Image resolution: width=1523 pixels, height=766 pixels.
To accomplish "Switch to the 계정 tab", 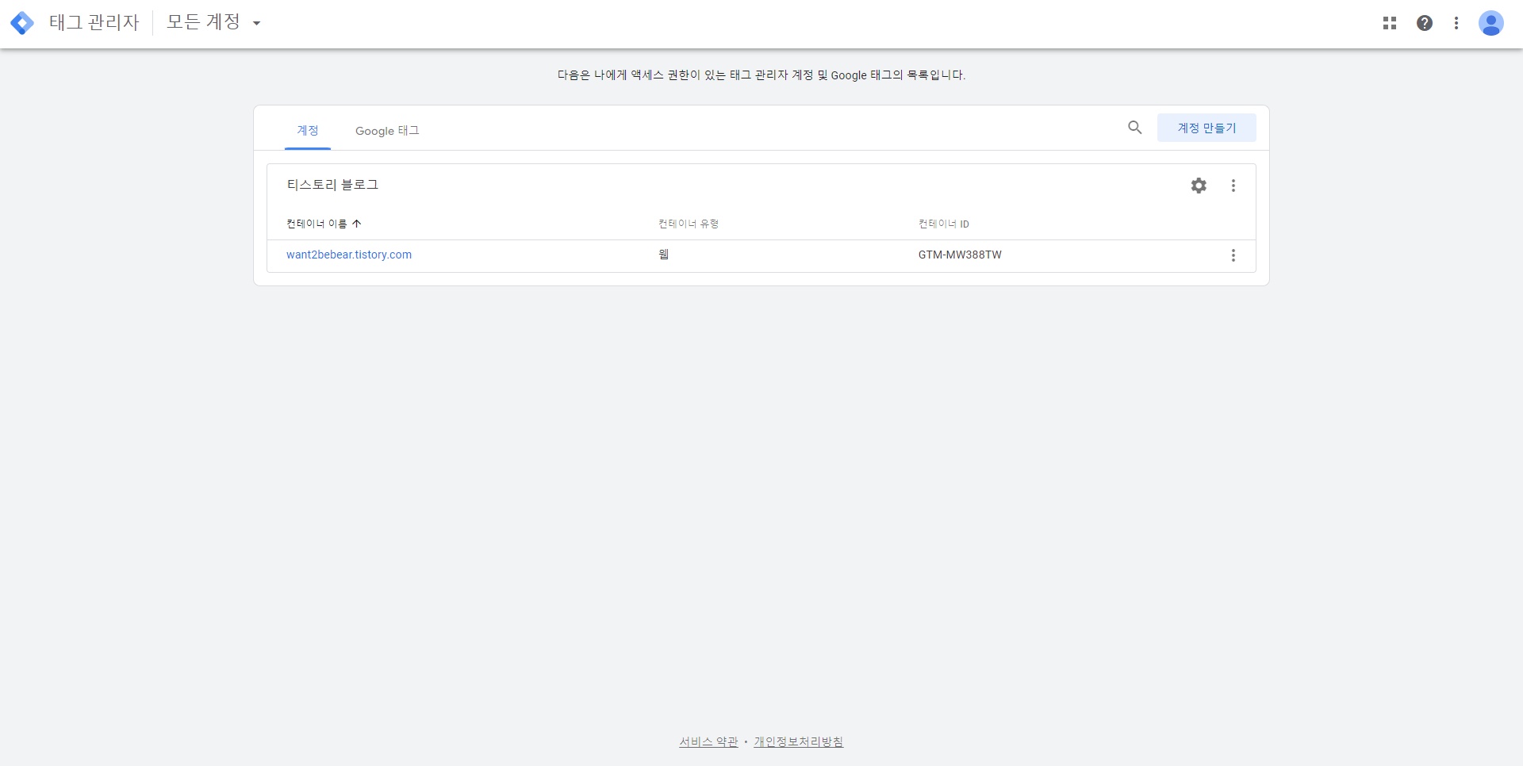I will pos(308,131).
